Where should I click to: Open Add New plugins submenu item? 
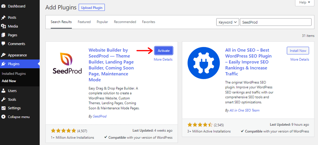9,81
